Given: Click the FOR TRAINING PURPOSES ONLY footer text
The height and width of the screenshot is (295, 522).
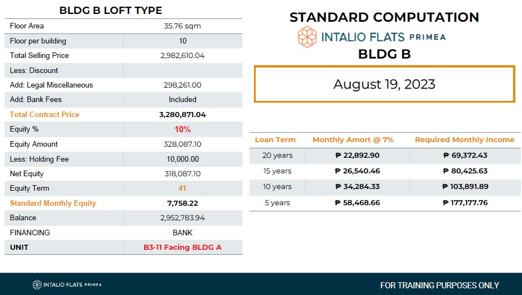Looking at the screenshot, I should click(439, 286).
